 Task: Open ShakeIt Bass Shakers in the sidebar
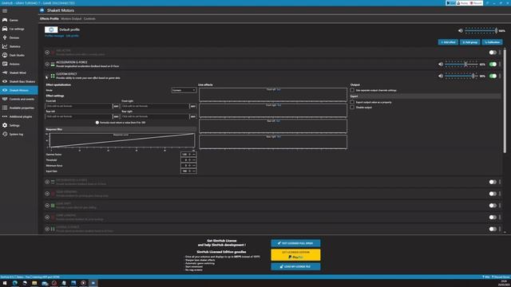19,81
